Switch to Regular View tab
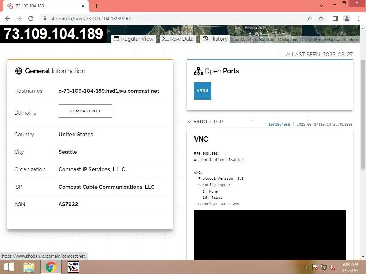 tap(134, 39)
